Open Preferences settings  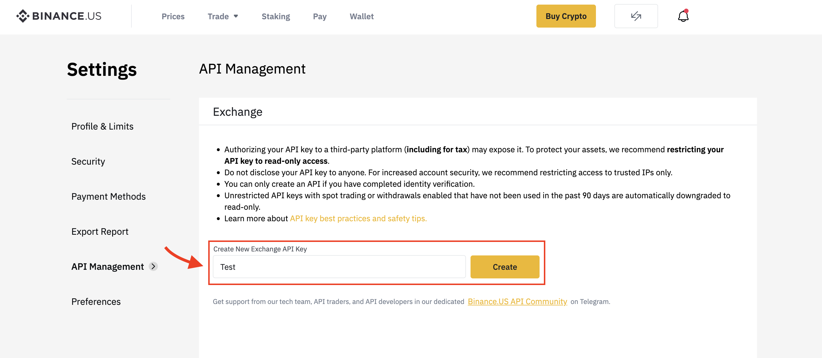point(96,302)
